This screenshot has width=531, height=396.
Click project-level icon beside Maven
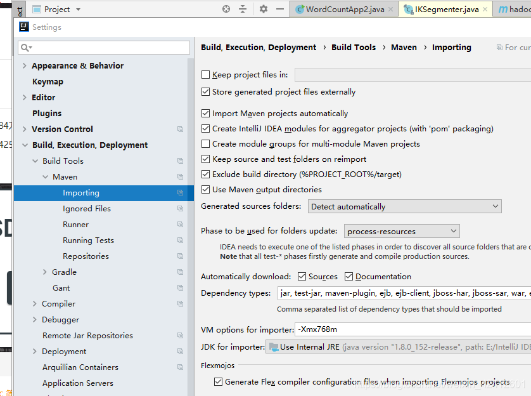[180, 177]
